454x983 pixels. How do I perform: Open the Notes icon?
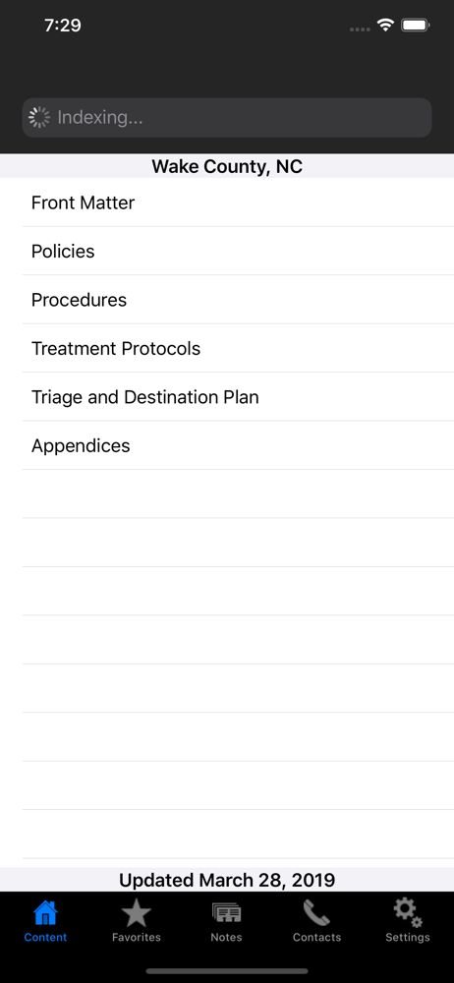226,913
